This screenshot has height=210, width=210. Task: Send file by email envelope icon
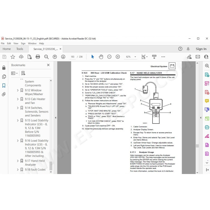point(198,57)
